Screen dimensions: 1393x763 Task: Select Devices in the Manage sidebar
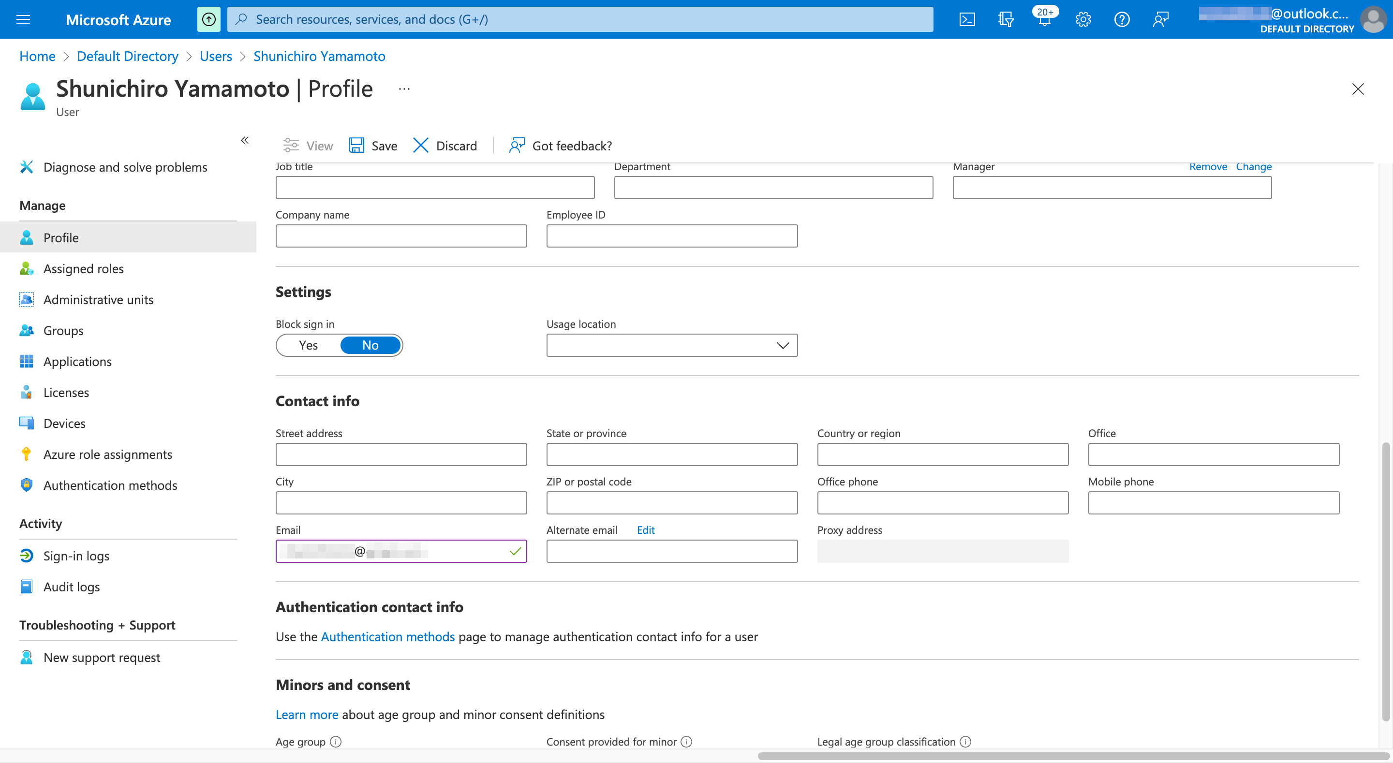[64, 423]
